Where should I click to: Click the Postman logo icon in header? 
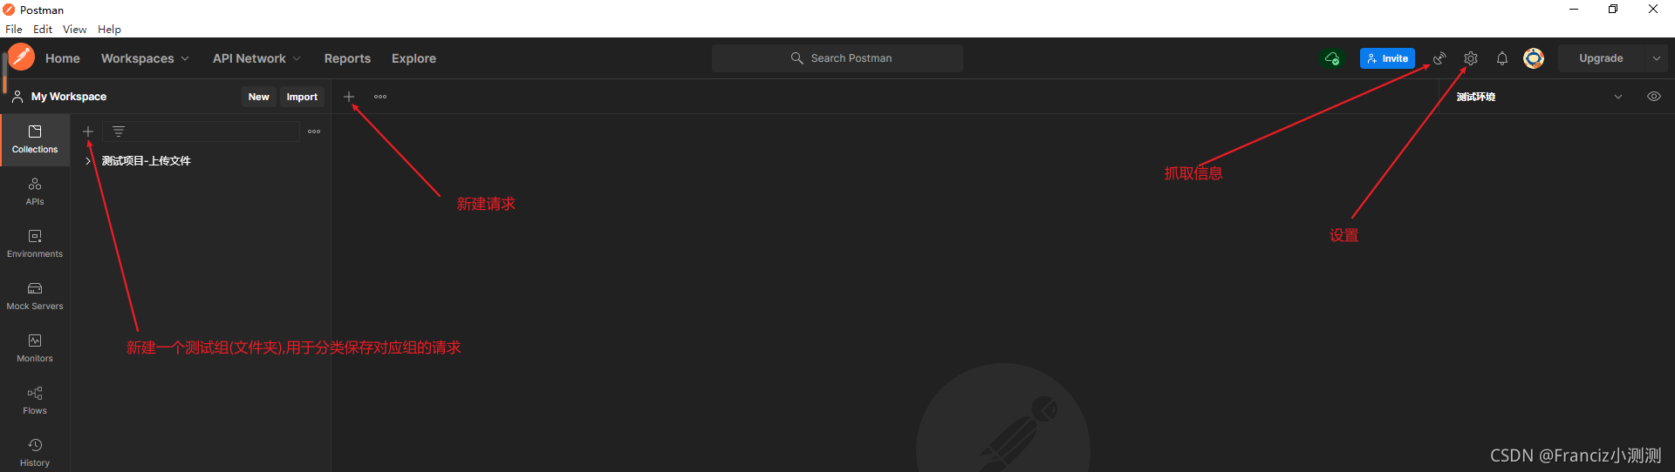[21, 57]
